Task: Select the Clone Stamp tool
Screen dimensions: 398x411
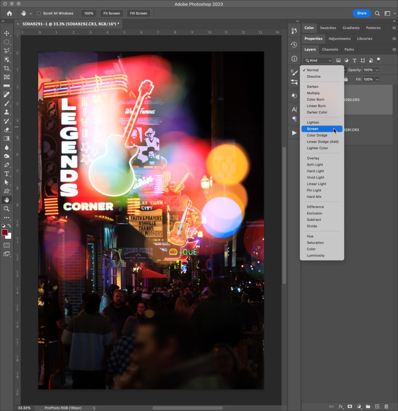Action: [x=6, y=112]
